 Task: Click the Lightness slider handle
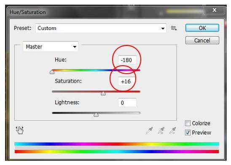point(96,115)
